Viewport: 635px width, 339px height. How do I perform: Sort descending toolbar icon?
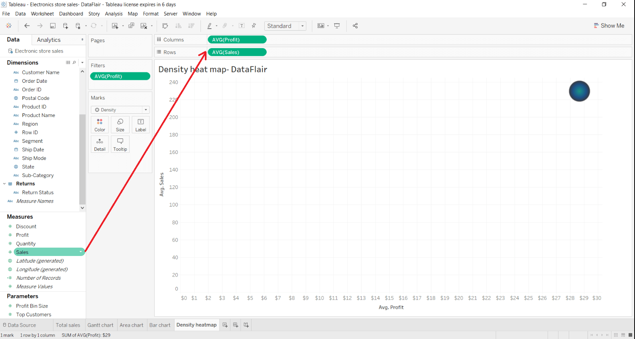pyautogui.click(x=191, y=26)
